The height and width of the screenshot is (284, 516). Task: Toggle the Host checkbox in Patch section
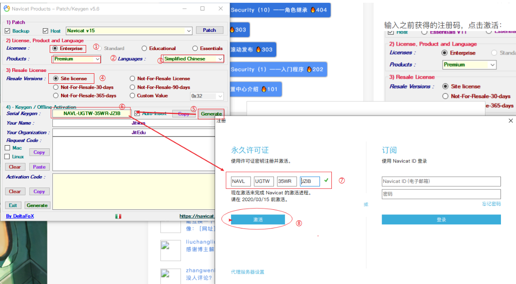(x=46, y=31)
